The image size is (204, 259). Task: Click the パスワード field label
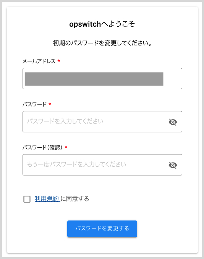[x=35, y=105]
